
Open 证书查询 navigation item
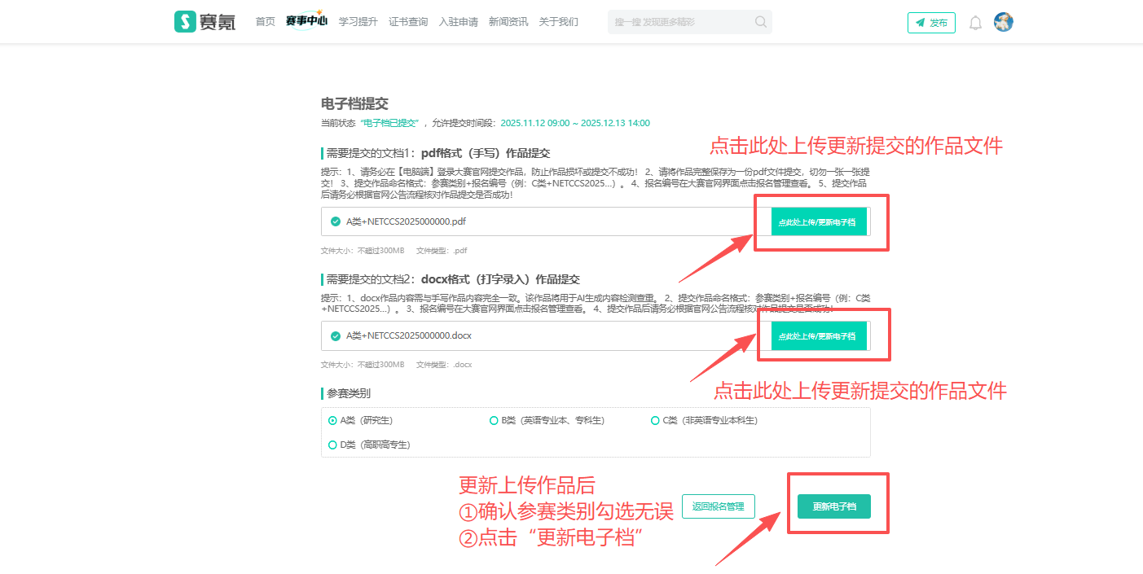(x=408, y=22)
